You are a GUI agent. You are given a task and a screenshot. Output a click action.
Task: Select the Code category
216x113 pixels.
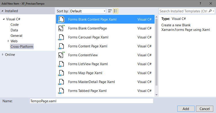tap(15, 25)
